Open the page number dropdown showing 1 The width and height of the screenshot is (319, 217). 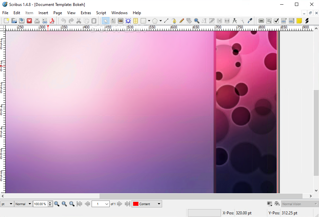[101, 204]
